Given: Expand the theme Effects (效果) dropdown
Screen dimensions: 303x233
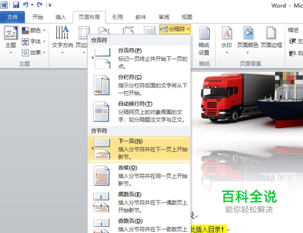Looking at the screenshot, I should pos(33,53).
